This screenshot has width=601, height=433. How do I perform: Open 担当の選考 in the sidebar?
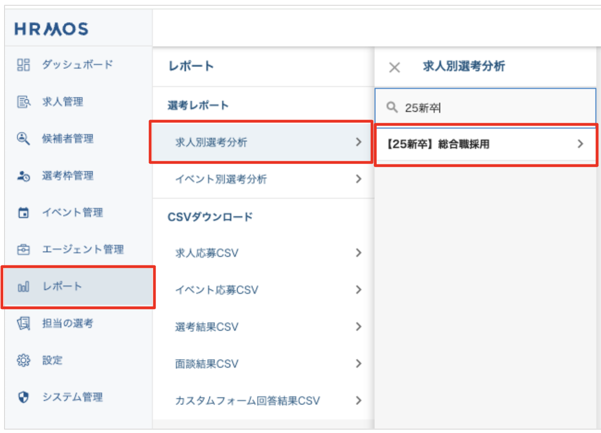(68, 323)
